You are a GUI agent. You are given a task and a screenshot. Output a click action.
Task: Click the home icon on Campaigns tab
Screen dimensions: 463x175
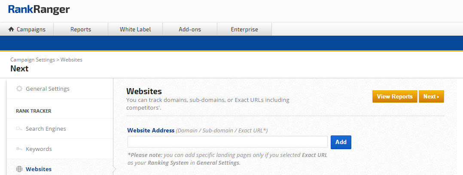pos(11,30)
